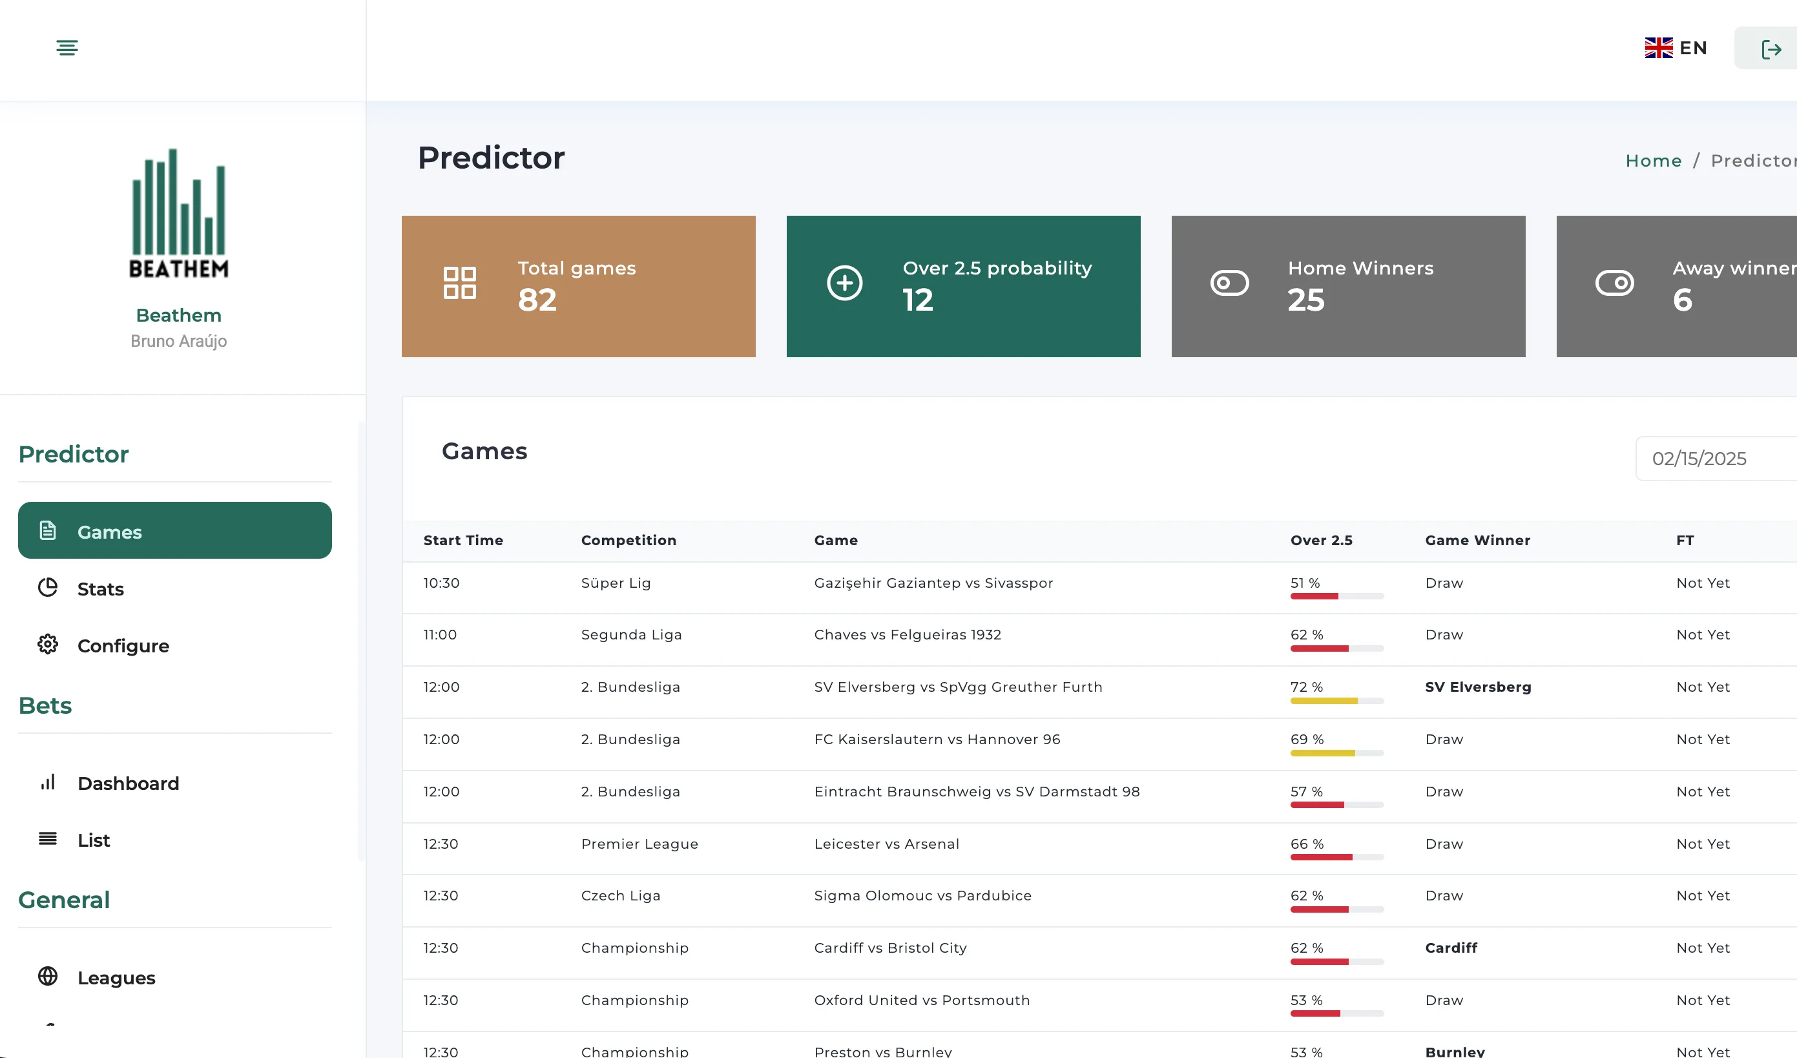Select the Leicester vs Arsenal row
The height and width of the screenshot is (1058, 1797).
point(886,844)
